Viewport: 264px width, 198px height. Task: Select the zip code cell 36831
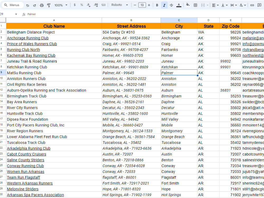pyautogui.click(x=230, y=90)
